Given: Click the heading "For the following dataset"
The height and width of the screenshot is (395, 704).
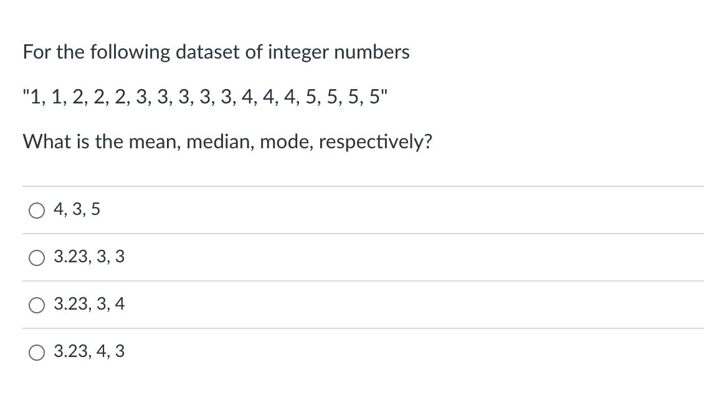Looking at the screenshot, I should (216, 52).
